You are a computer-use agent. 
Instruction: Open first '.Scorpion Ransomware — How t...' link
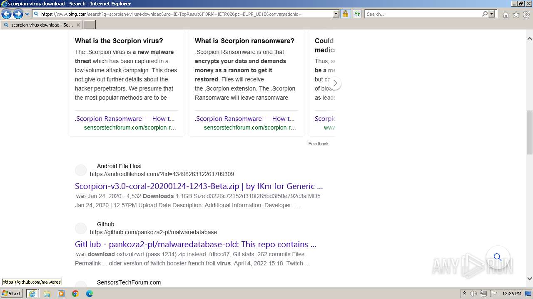tap(125, 118)
